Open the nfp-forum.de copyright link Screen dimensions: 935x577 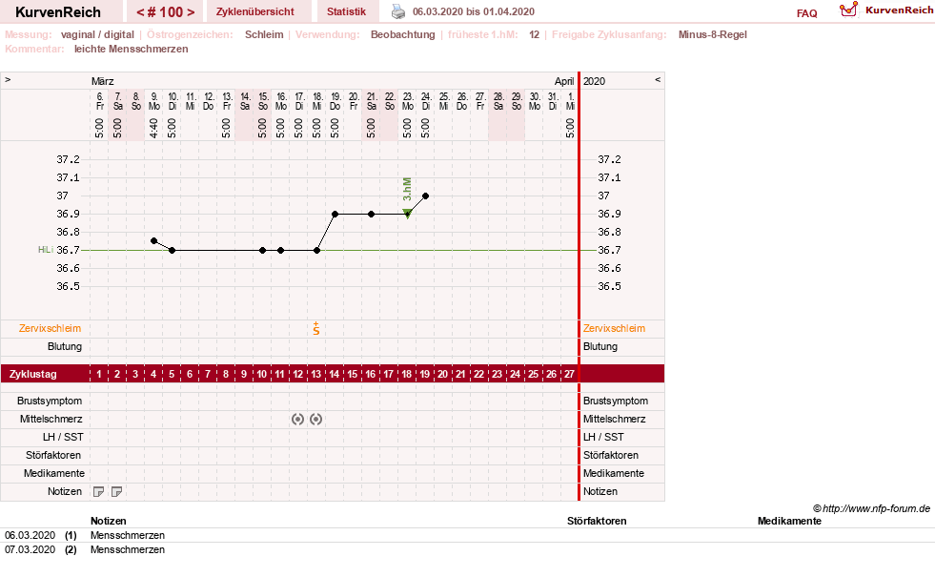coord(872,509)
